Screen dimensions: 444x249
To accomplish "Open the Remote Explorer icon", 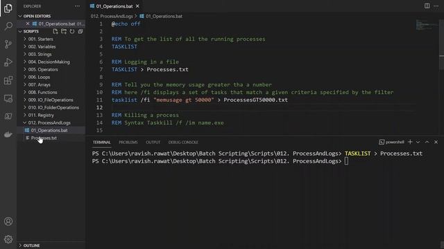I will tap(8, 98).
